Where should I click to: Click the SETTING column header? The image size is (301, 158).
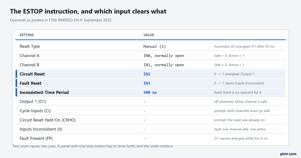coord(27,35)
